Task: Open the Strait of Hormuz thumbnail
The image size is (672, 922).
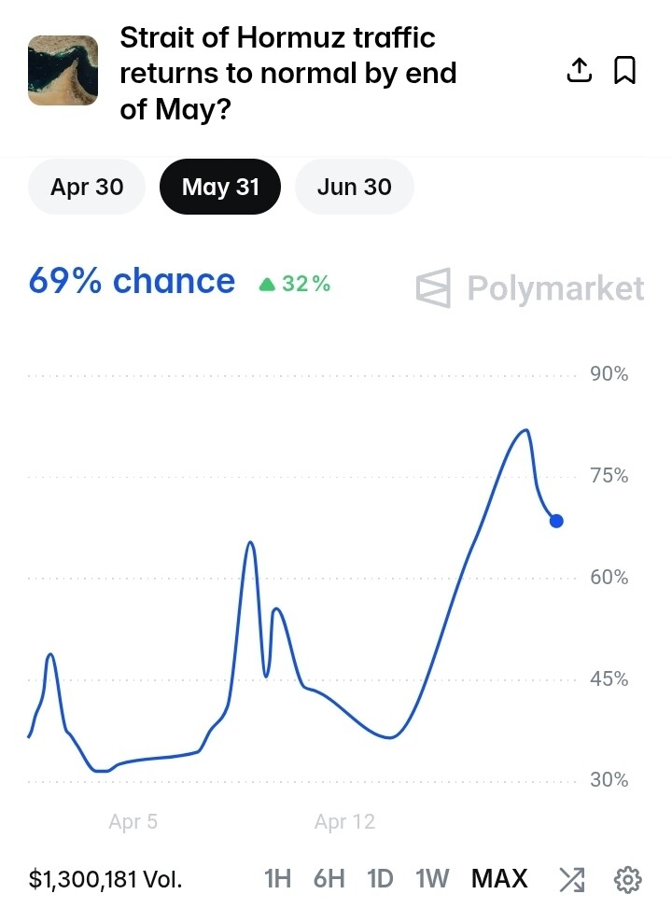Action: (63, 71)
